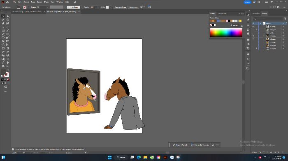Select the Scale tool
Screen dimensions: 288x161
coord(8,38)
